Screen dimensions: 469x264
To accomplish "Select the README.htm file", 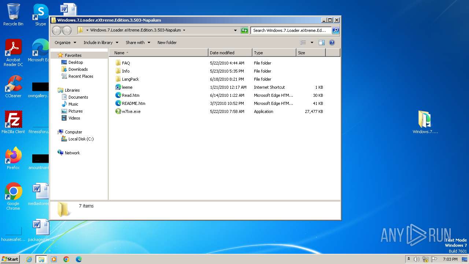I will point(133,103).
